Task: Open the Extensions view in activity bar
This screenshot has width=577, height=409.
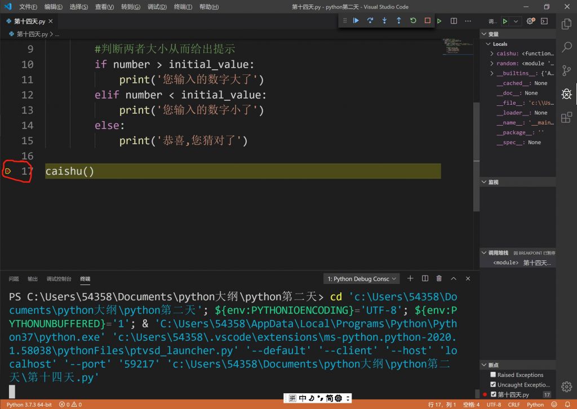Action: (x=566, y=117)
